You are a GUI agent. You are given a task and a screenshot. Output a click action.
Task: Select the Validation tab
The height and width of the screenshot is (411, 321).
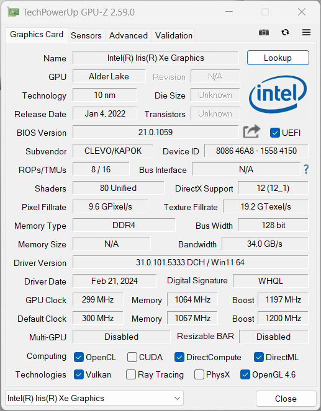(173, 35)
